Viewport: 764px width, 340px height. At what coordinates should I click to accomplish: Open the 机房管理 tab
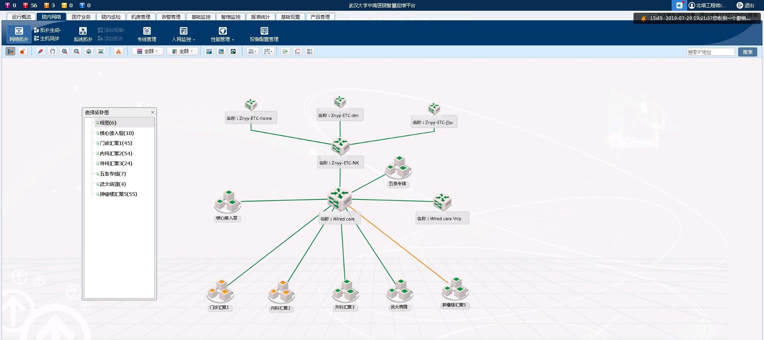point(141,17)
